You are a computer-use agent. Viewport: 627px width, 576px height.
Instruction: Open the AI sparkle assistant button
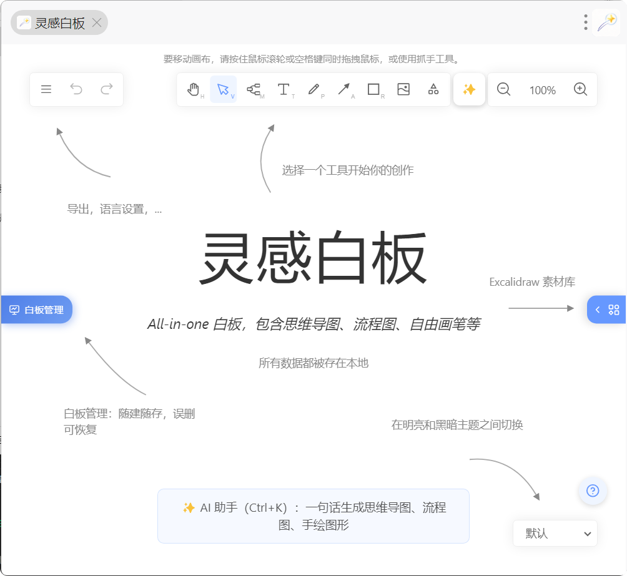[469, 89]
